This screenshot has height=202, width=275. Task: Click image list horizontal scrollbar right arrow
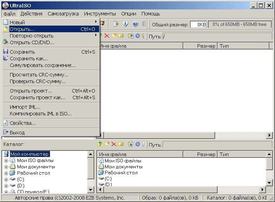(269, 135)
